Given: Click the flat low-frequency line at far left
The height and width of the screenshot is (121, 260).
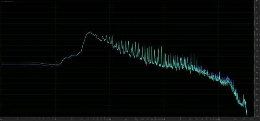Looking at the screenshot, I should coord(25,64).
